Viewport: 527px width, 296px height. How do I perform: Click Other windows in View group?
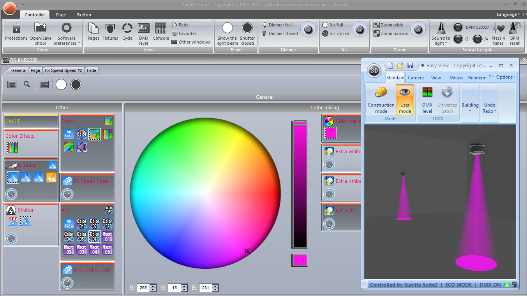[190, 42]
